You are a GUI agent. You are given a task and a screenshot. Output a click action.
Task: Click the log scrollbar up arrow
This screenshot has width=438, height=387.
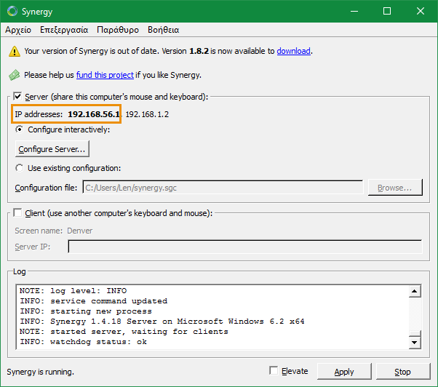click(x=415, y=291)
